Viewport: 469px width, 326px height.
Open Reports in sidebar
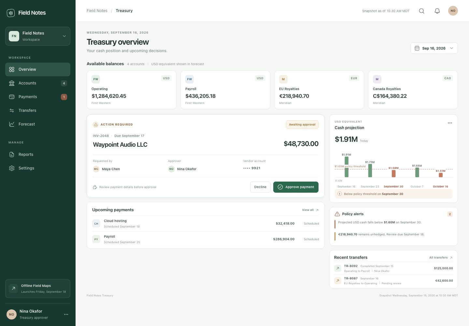click(x=38, y=155)
